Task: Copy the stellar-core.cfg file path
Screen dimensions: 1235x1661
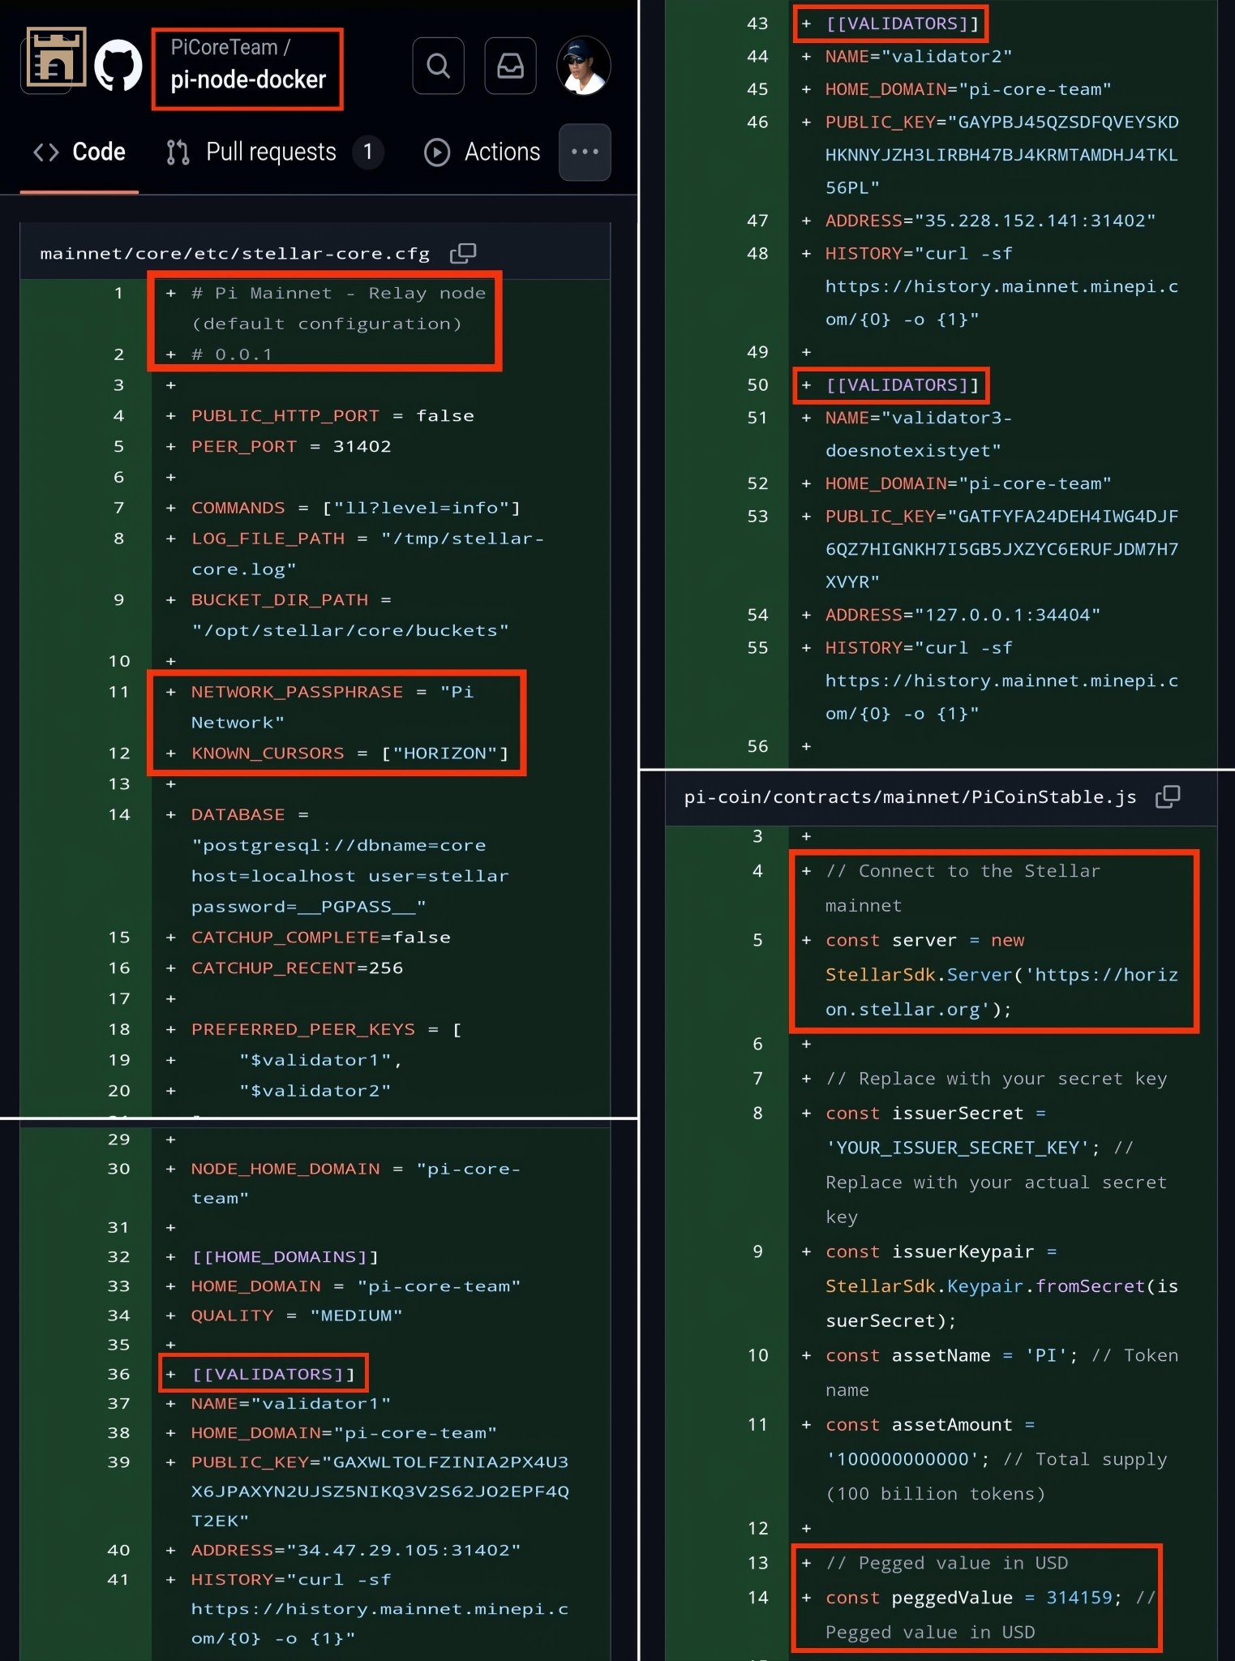Action: click(463, 253)
